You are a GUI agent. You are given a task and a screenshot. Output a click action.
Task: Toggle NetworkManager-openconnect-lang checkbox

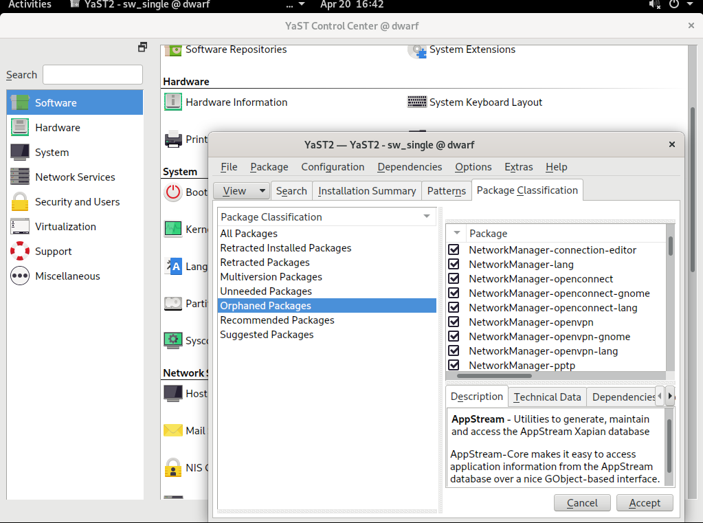[454, 307]
